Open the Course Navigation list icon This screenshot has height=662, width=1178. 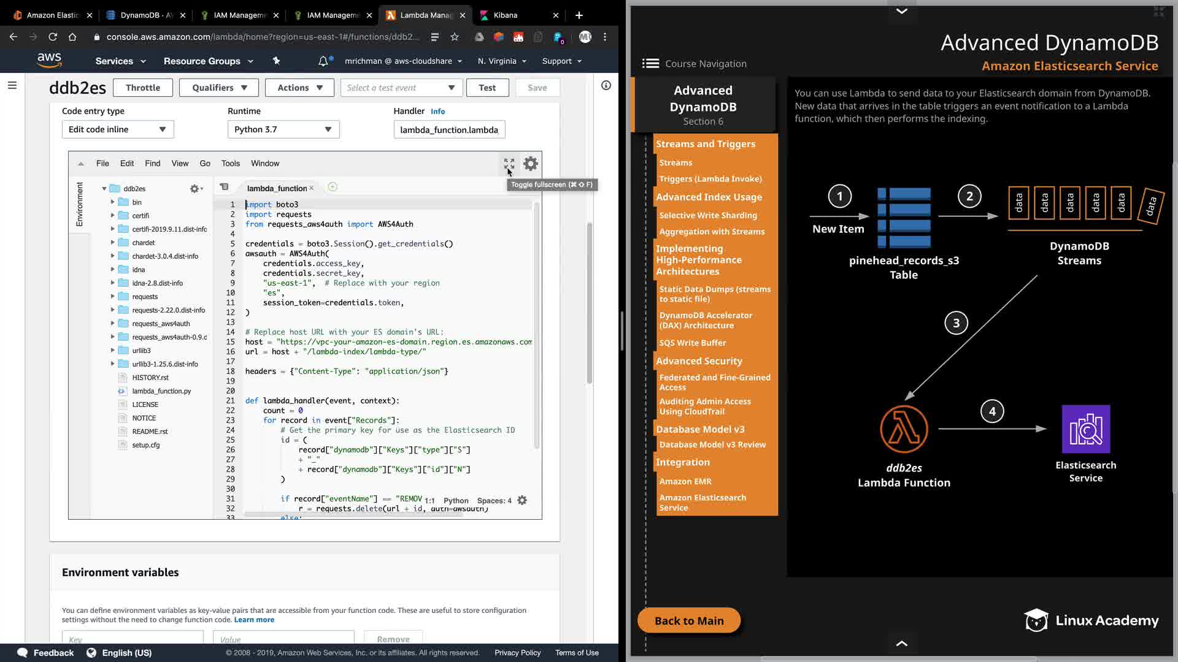(650, 64)
